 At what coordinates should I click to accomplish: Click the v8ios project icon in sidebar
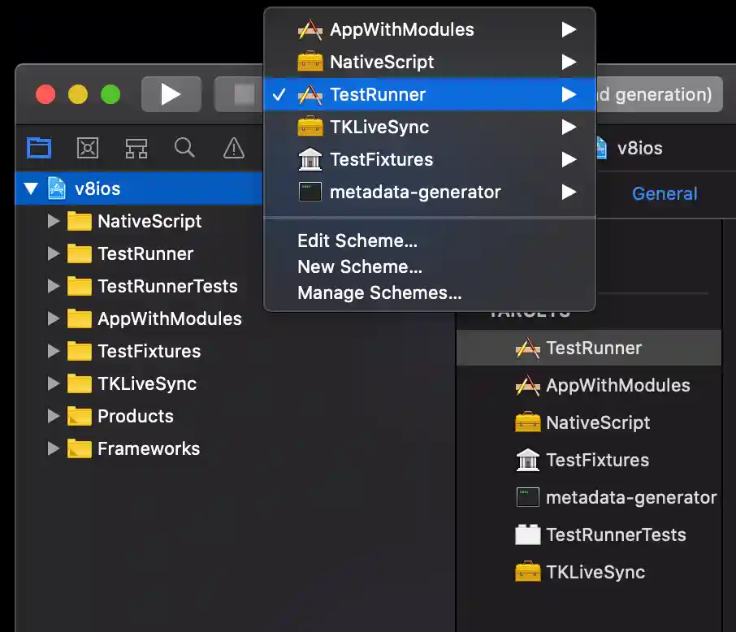[57, 188]
